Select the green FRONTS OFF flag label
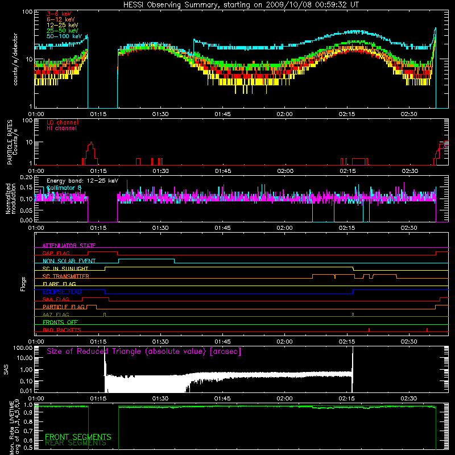This screenshot has height=455, width=455. pyautogui.click(x=60, y=322)
